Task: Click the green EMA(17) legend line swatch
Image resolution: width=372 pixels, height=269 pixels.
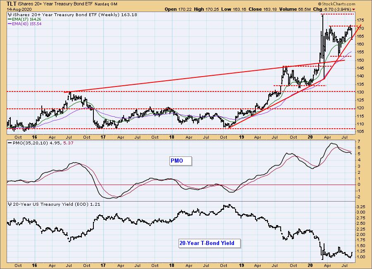Action: click(x=10, y=19)
